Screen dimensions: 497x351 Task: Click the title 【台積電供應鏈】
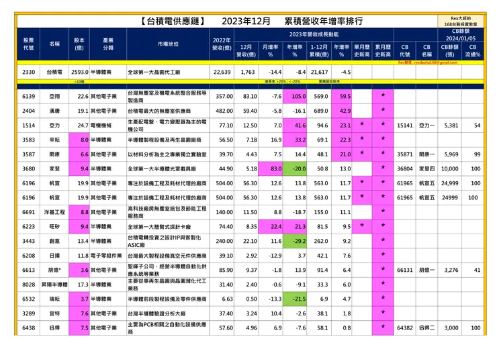point(173,21)
